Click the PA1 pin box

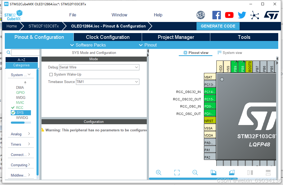click(x=210, y=149)
